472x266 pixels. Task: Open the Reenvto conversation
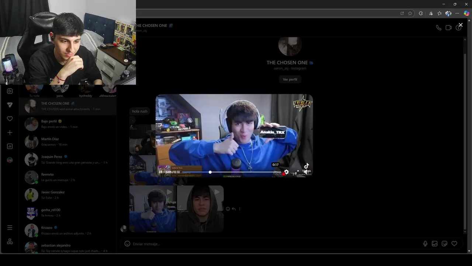(x=67, y=177)
